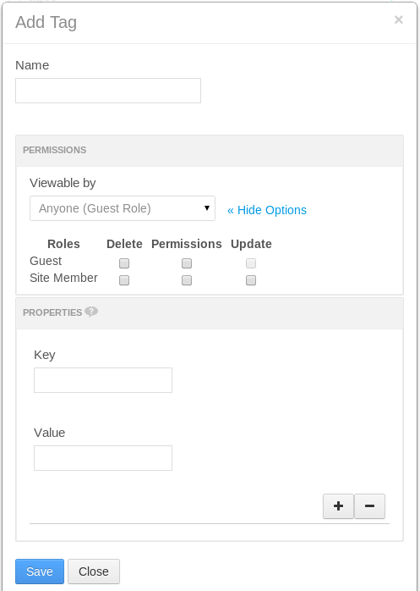
Task: Enable Permissions for Site Member
Action: (187, 280)
